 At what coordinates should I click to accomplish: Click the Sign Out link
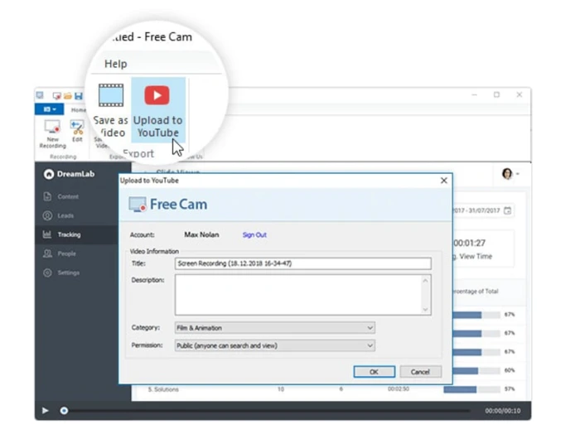click(x=254, y=235)
